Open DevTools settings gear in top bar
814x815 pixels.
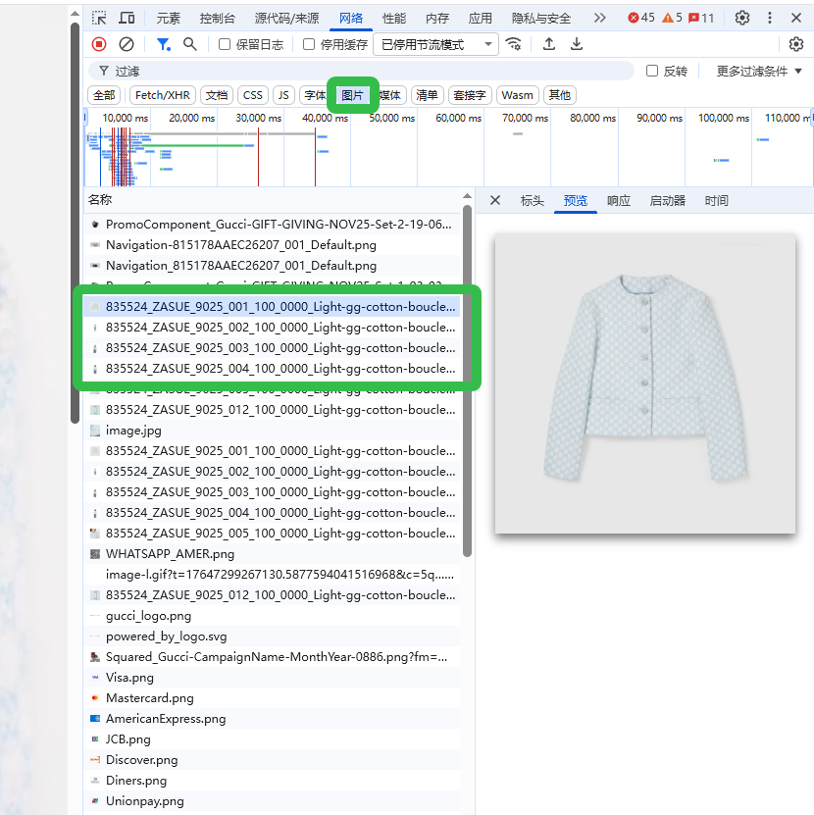pyautogui.click(x=742, y=18)
